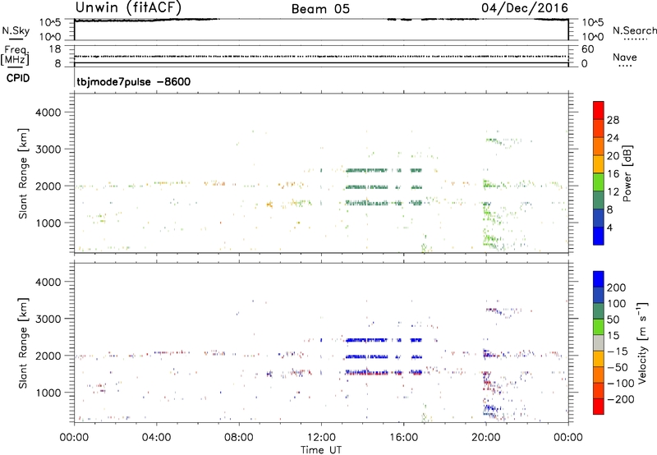The height and width of the screenshot is (455, 657).
Task: Click the '08:00' time tick label
Action: pyautogui.click(x=239, y=438)
